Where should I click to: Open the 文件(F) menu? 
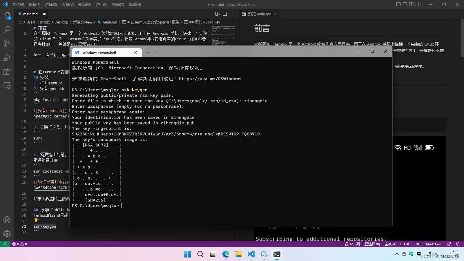pos(18,4)
